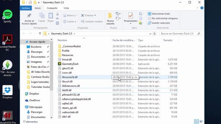Select the Resources folder
Image resolution: width=221 pixels, height=124 pixels.
(68, 55)
